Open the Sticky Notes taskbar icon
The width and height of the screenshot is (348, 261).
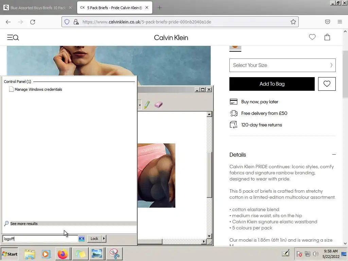(80, 254)
